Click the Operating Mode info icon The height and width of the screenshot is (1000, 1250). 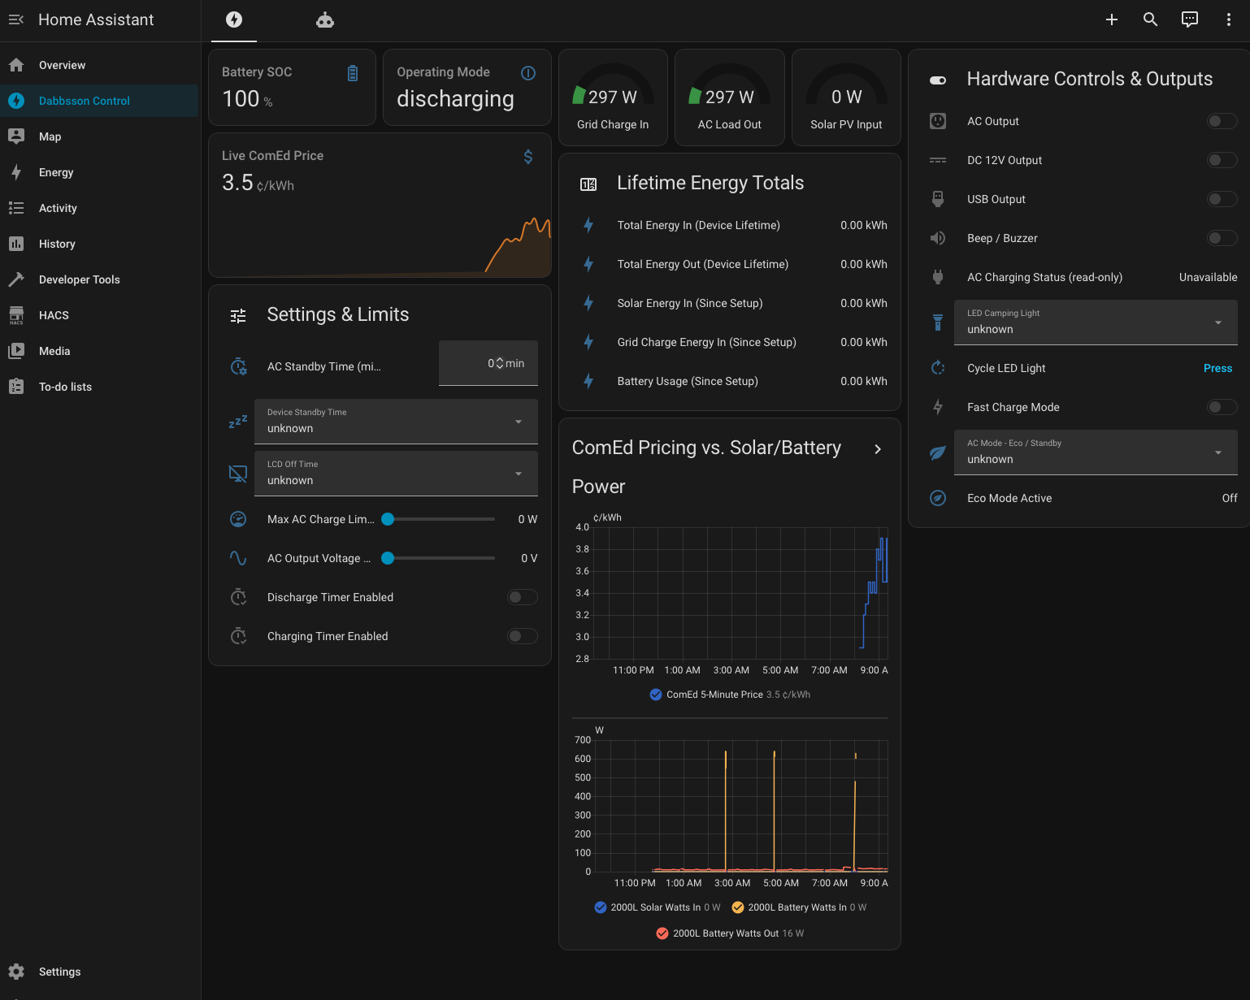[x=528, y=73]
